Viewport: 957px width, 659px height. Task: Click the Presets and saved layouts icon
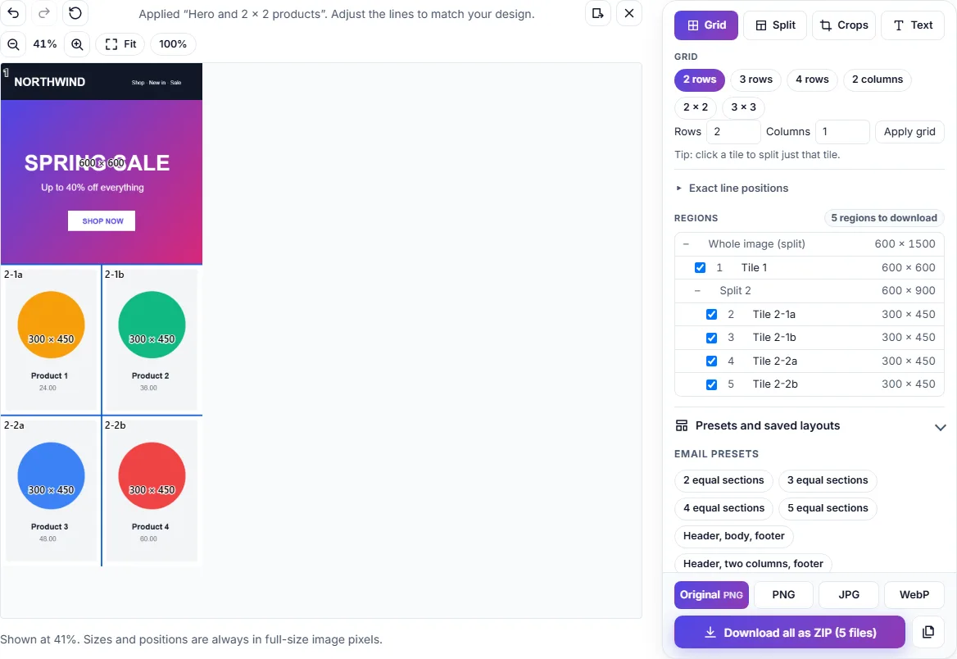(x=682, y=425)
